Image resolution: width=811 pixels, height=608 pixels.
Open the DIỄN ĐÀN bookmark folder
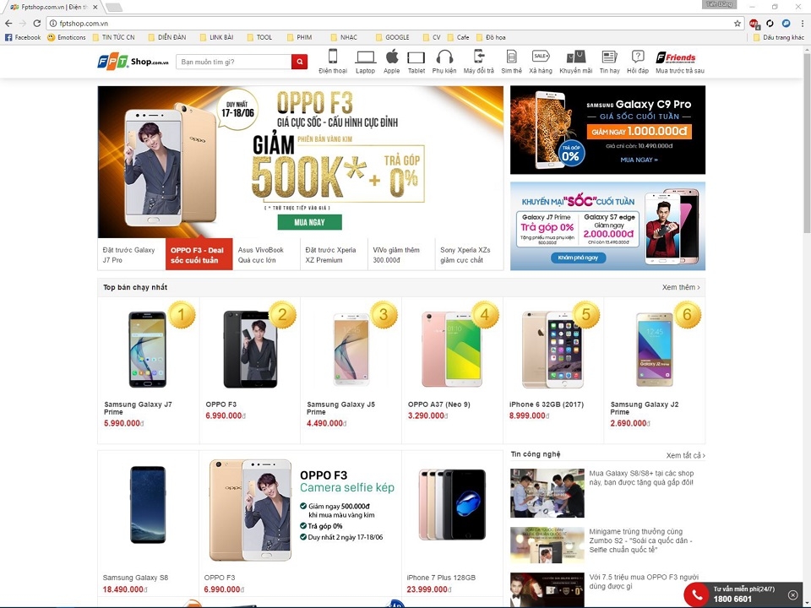click(x=167, y=37)
